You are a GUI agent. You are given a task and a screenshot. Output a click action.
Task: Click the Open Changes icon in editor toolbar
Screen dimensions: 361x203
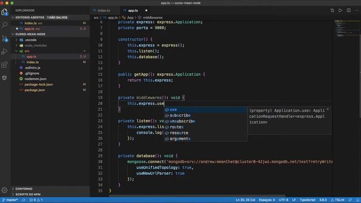point(332,11)
